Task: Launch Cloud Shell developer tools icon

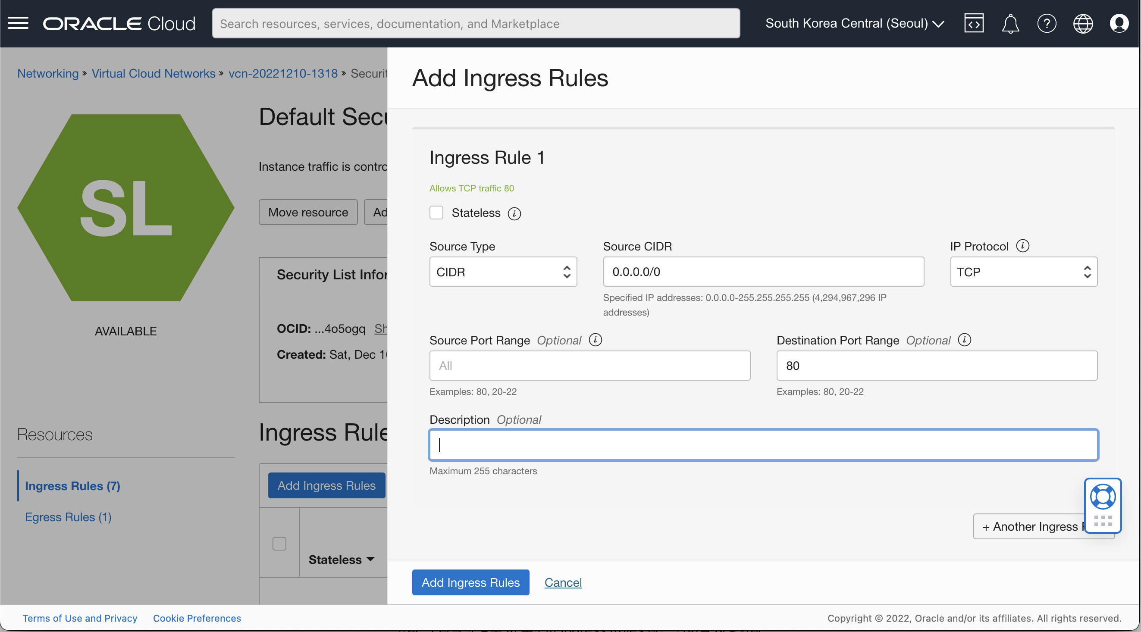Action: tap(974, 23)
